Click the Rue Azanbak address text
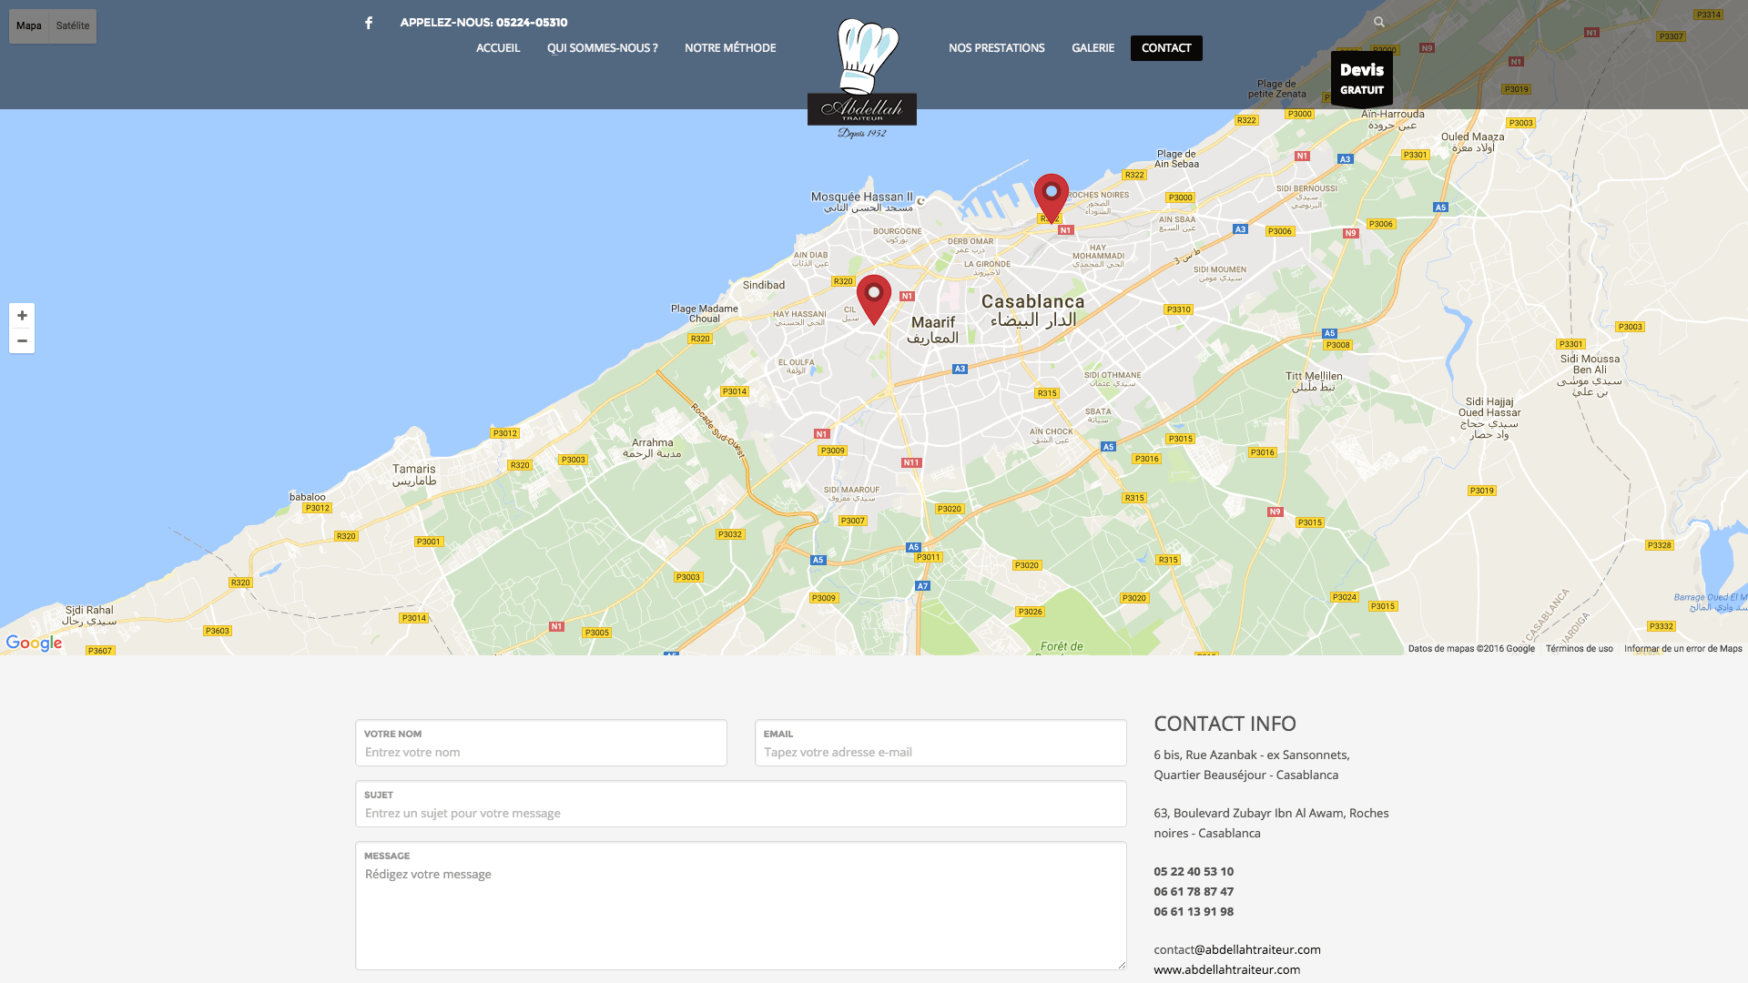This screenshot has height=983, width=1748. (1252, 765)
